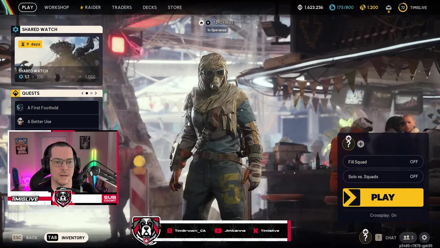
Task: Go to next quest page arrow
Action: [x=96, y=93]
